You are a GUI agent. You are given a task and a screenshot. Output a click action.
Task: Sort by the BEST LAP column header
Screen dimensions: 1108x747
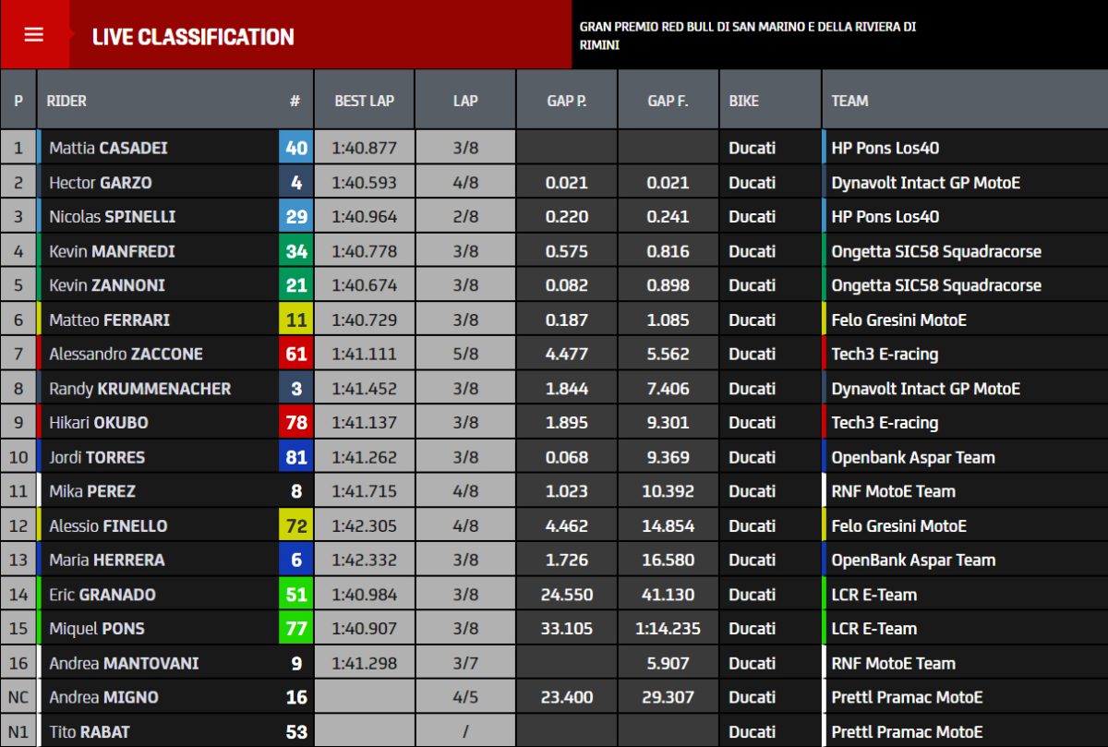364,100
